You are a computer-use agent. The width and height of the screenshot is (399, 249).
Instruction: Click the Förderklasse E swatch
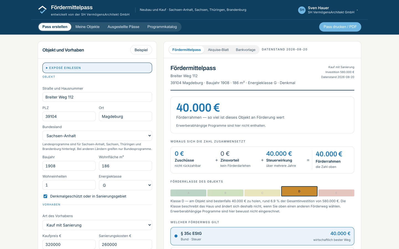336,193
